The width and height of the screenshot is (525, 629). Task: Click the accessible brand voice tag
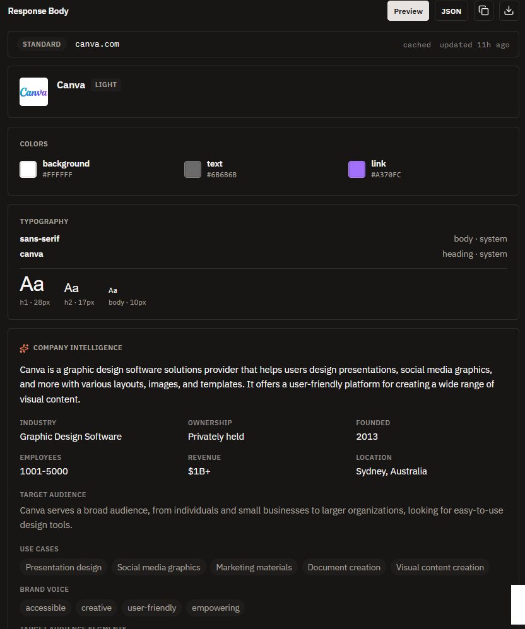pyautogui.click(x=45, y=608)
